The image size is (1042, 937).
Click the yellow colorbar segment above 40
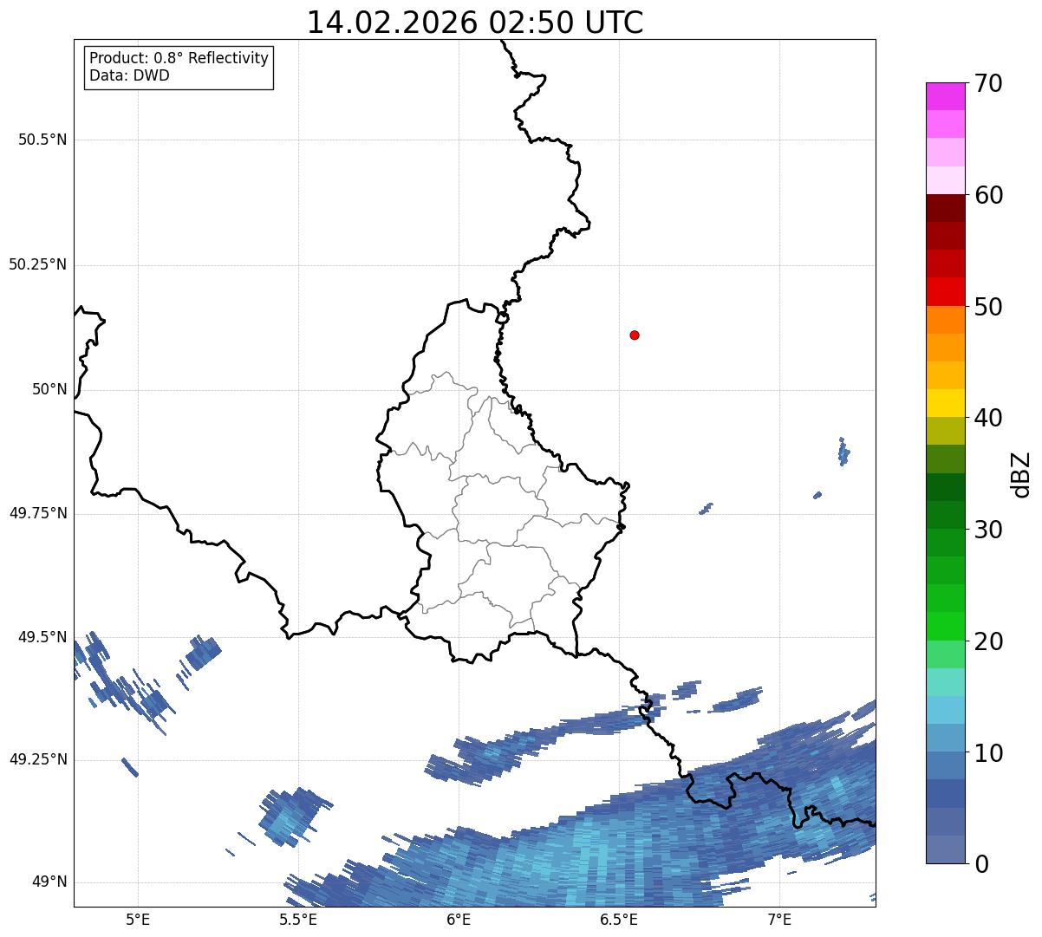945,403
